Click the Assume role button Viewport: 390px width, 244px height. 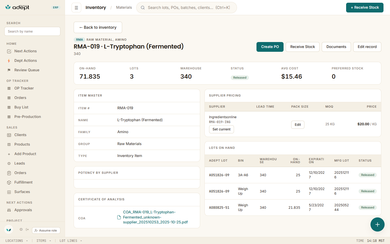click(46, 230)
